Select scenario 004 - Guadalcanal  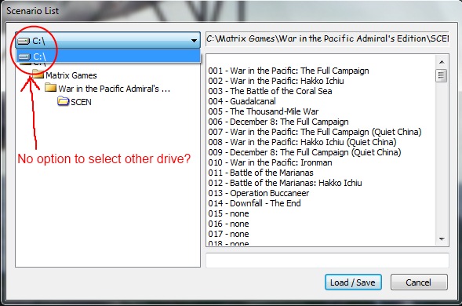tap(242, 101)
